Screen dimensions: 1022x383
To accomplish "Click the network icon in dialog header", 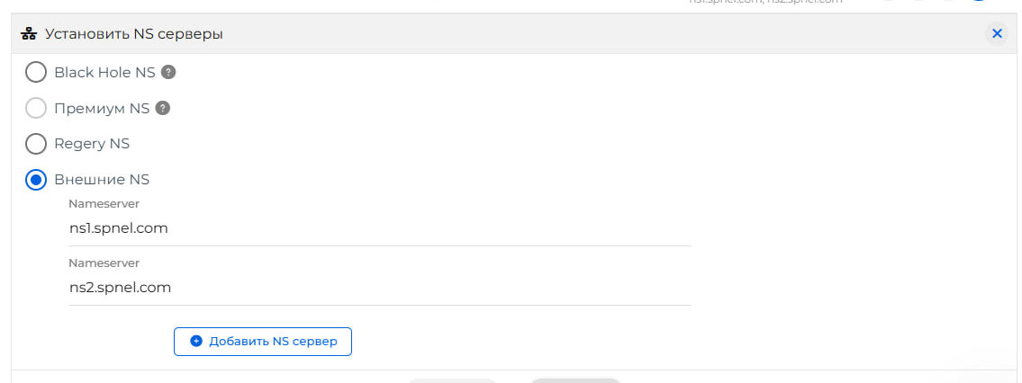I will (27, 34).
